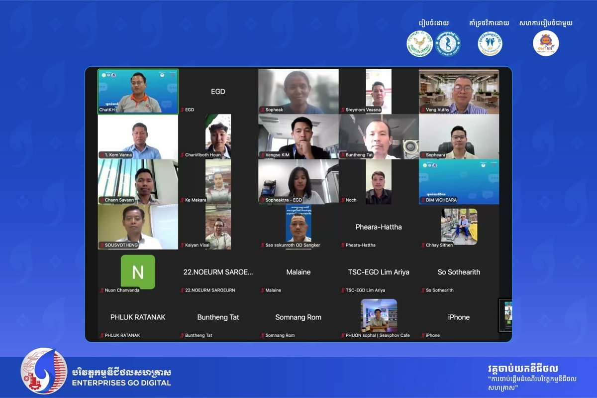Viewport: 597px width, 398px height.
Task: Click the muted mic icon beside Sopheak
Action: point(262,110)
